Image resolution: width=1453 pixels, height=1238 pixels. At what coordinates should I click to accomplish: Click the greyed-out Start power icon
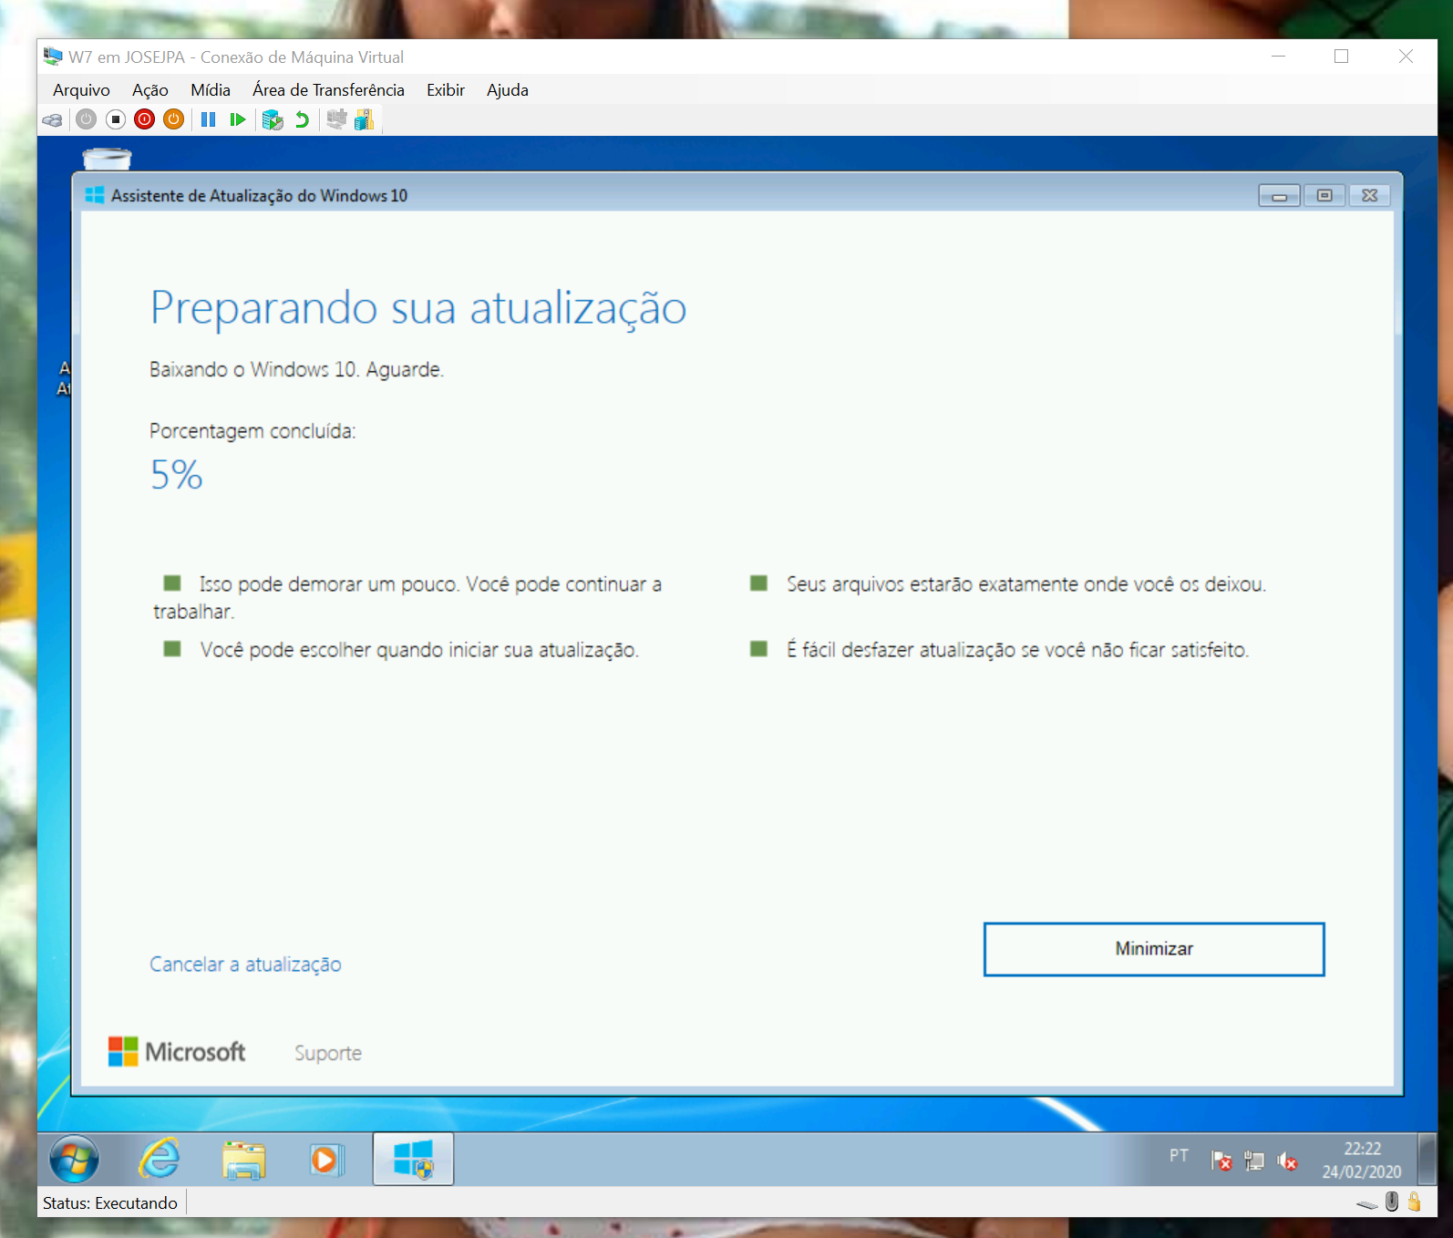pos(87,119)
